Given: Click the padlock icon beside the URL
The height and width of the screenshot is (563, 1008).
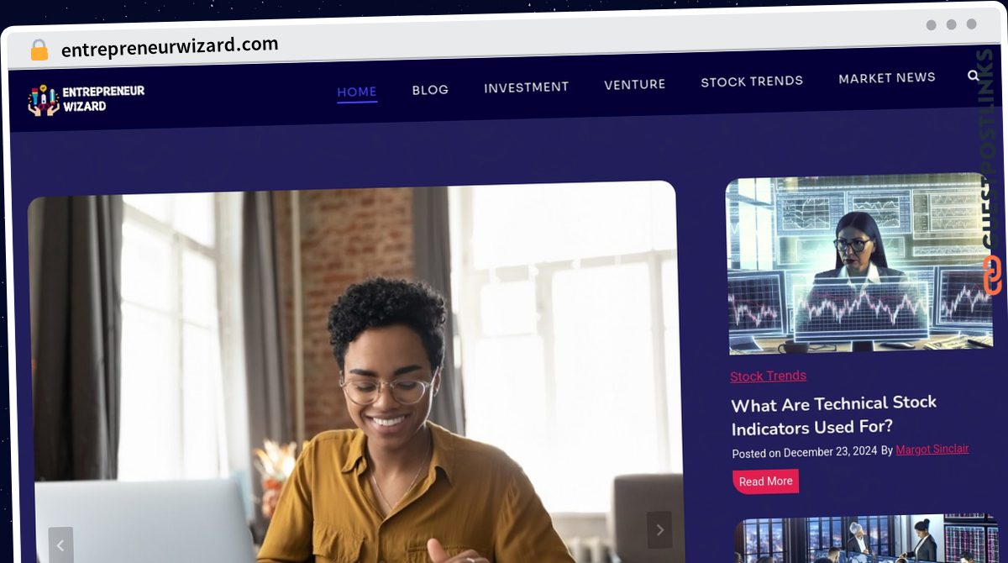Looking at the screenshot, I should point(39,50).
